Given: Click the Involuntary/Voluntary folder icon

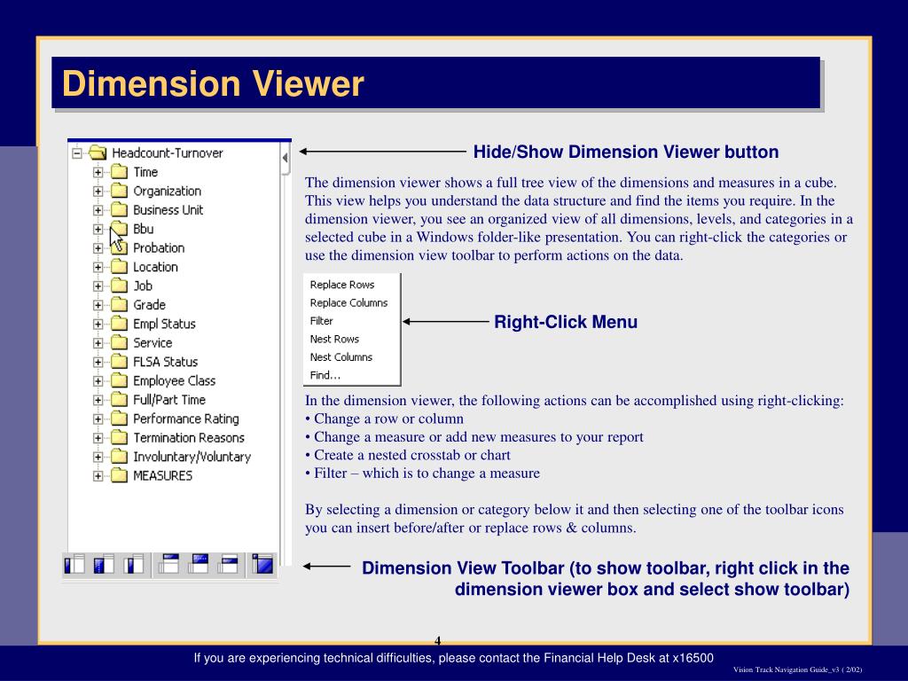Looking at the screenshot, I should (119, 457).
